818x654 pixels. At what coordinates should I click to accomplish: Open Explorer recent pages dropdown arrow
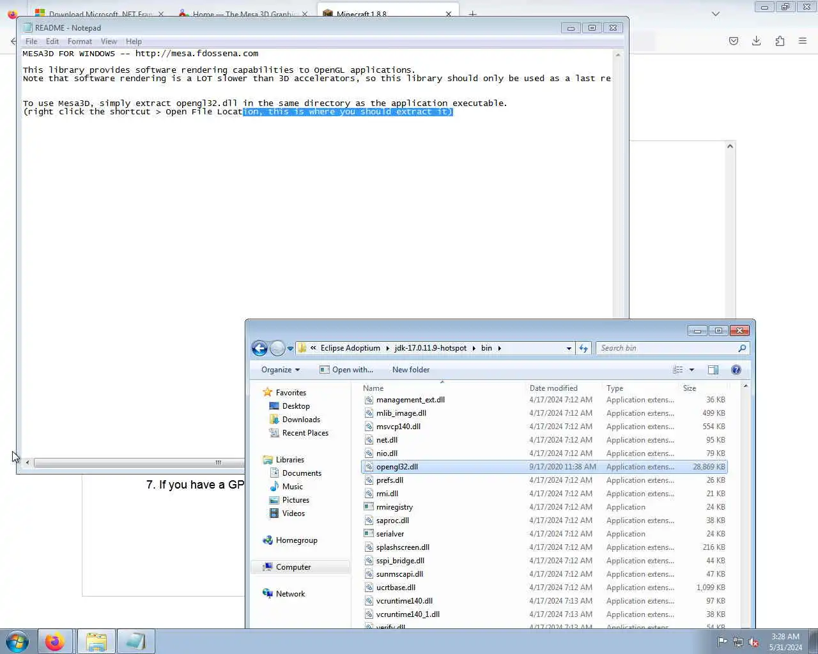click(290, 349)
